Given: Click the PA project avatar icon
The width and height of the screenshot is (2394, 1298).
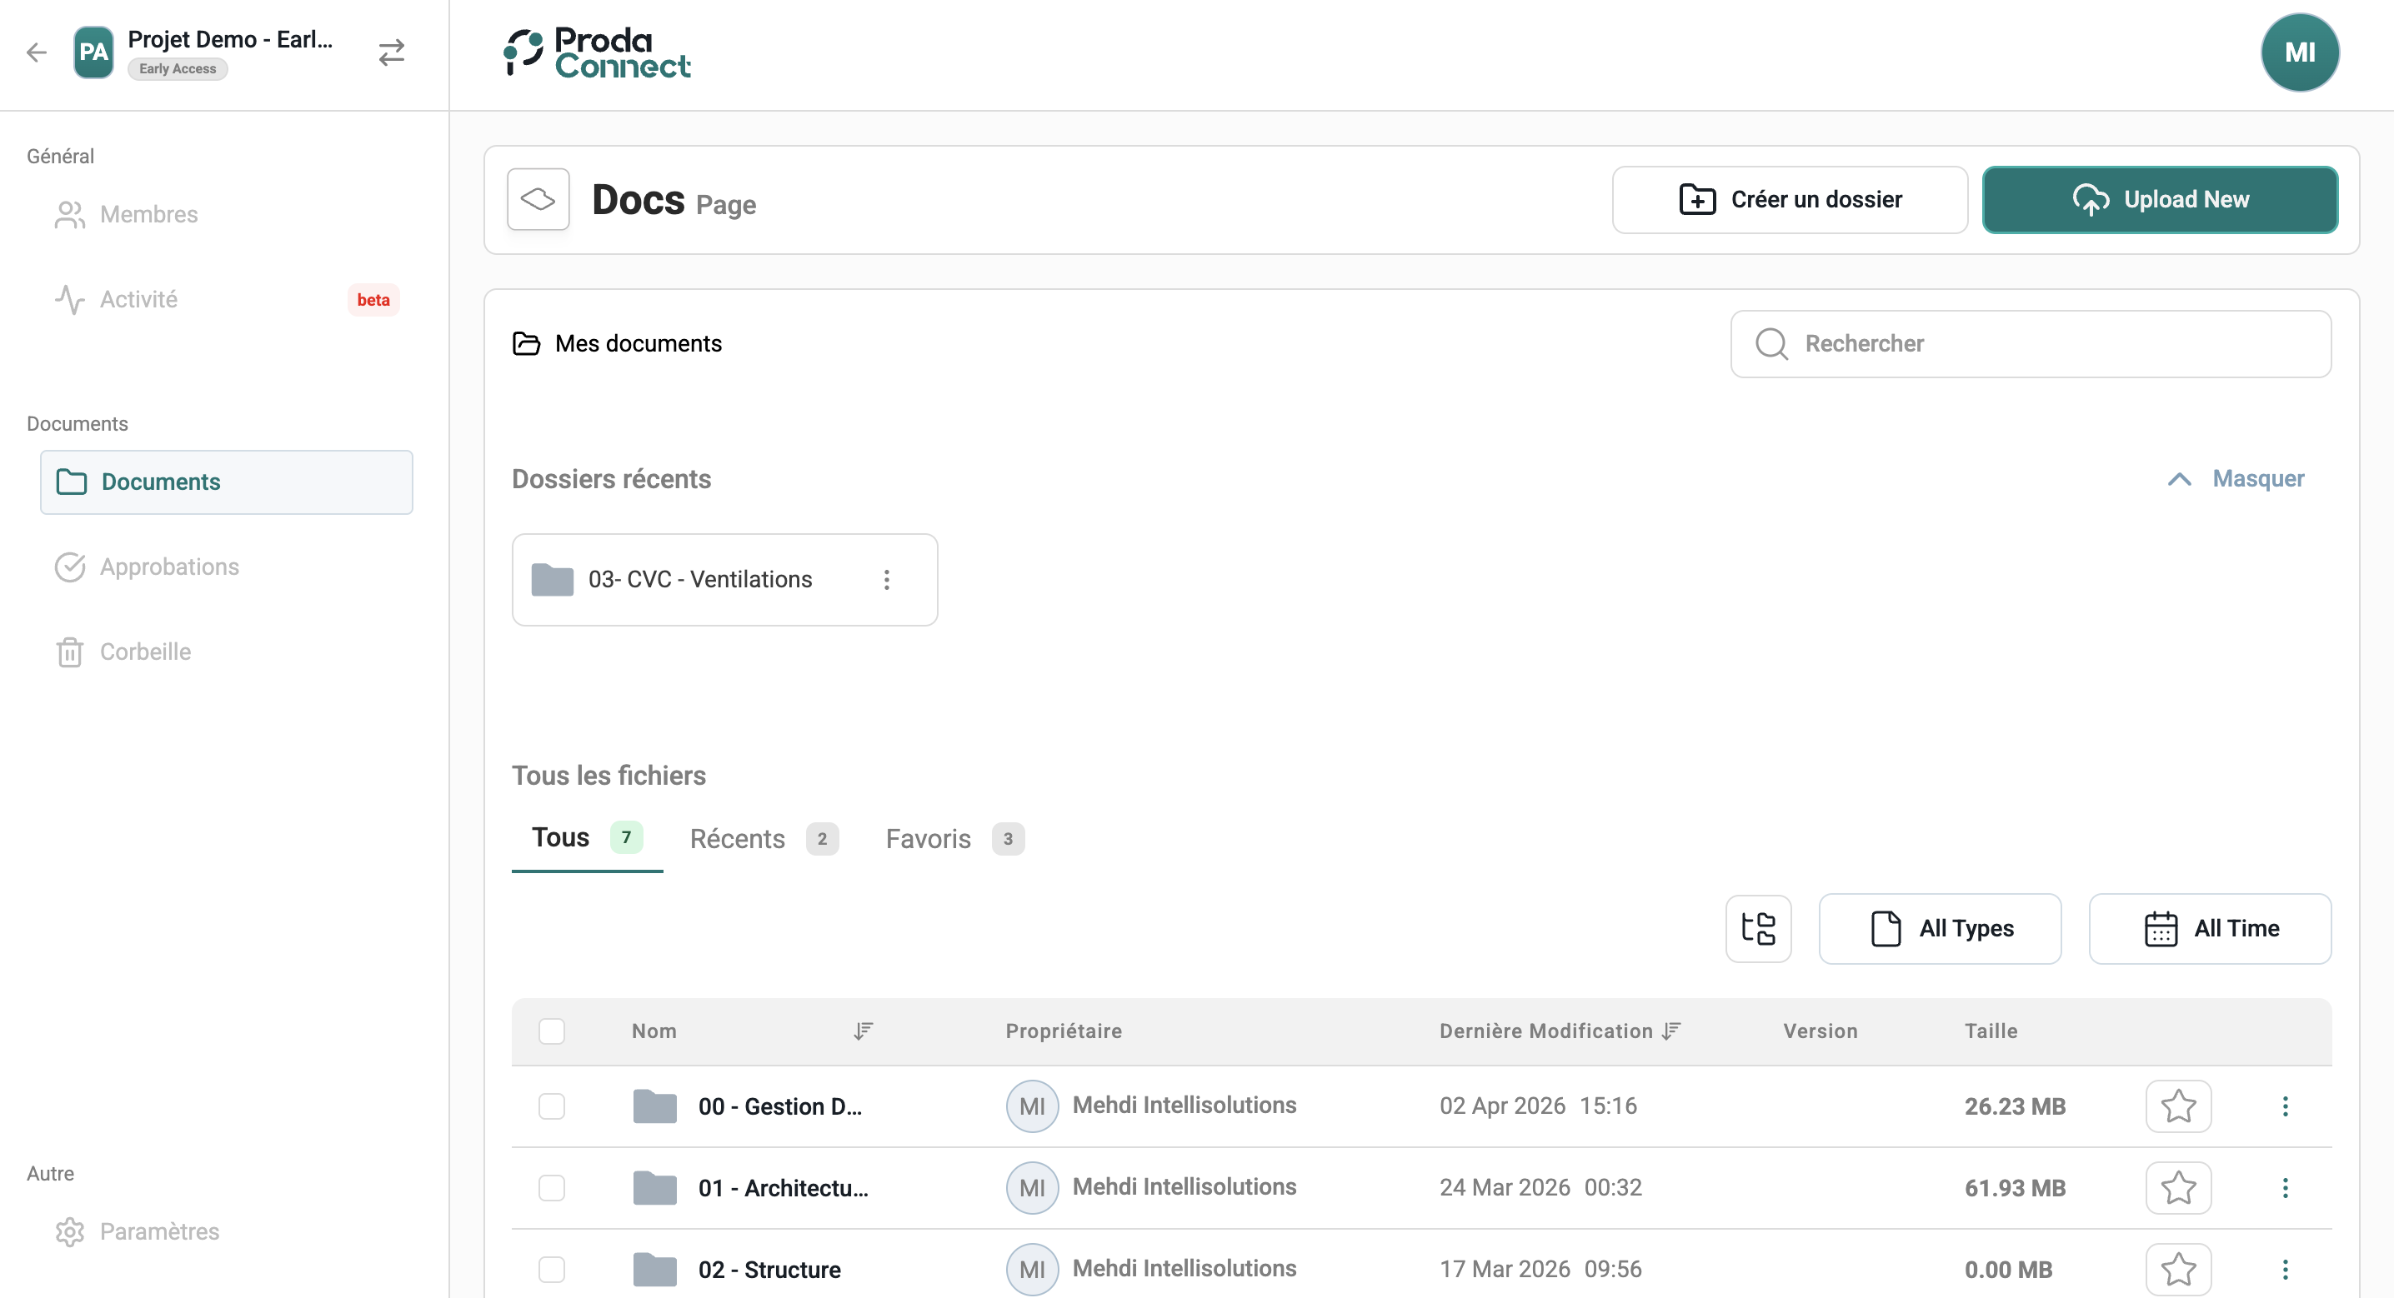Looking at the screenshot, I should 93,52.
